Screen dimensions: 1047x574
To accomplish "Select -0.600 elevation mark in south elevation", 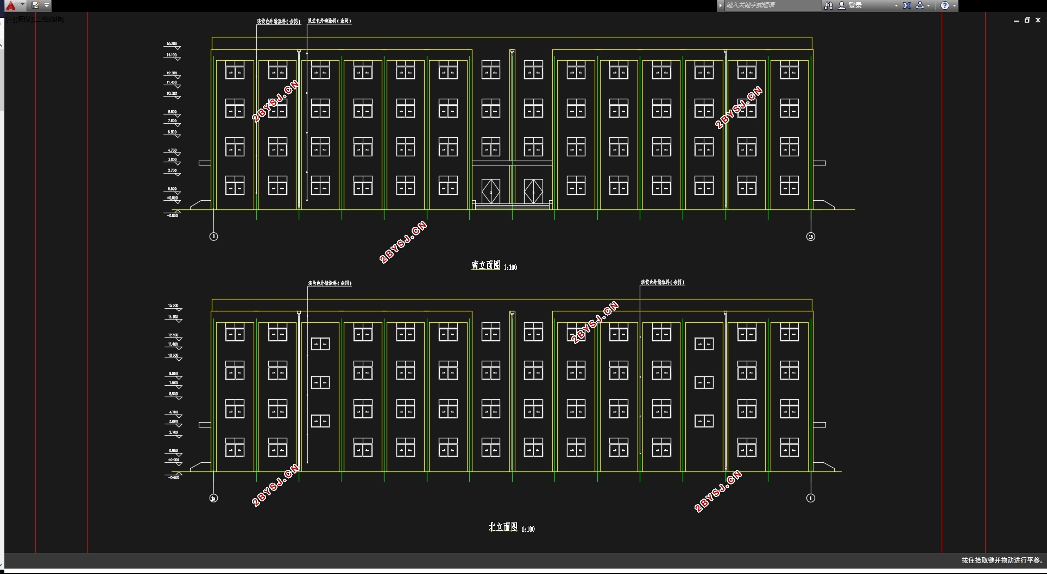I will click(172, 215).
